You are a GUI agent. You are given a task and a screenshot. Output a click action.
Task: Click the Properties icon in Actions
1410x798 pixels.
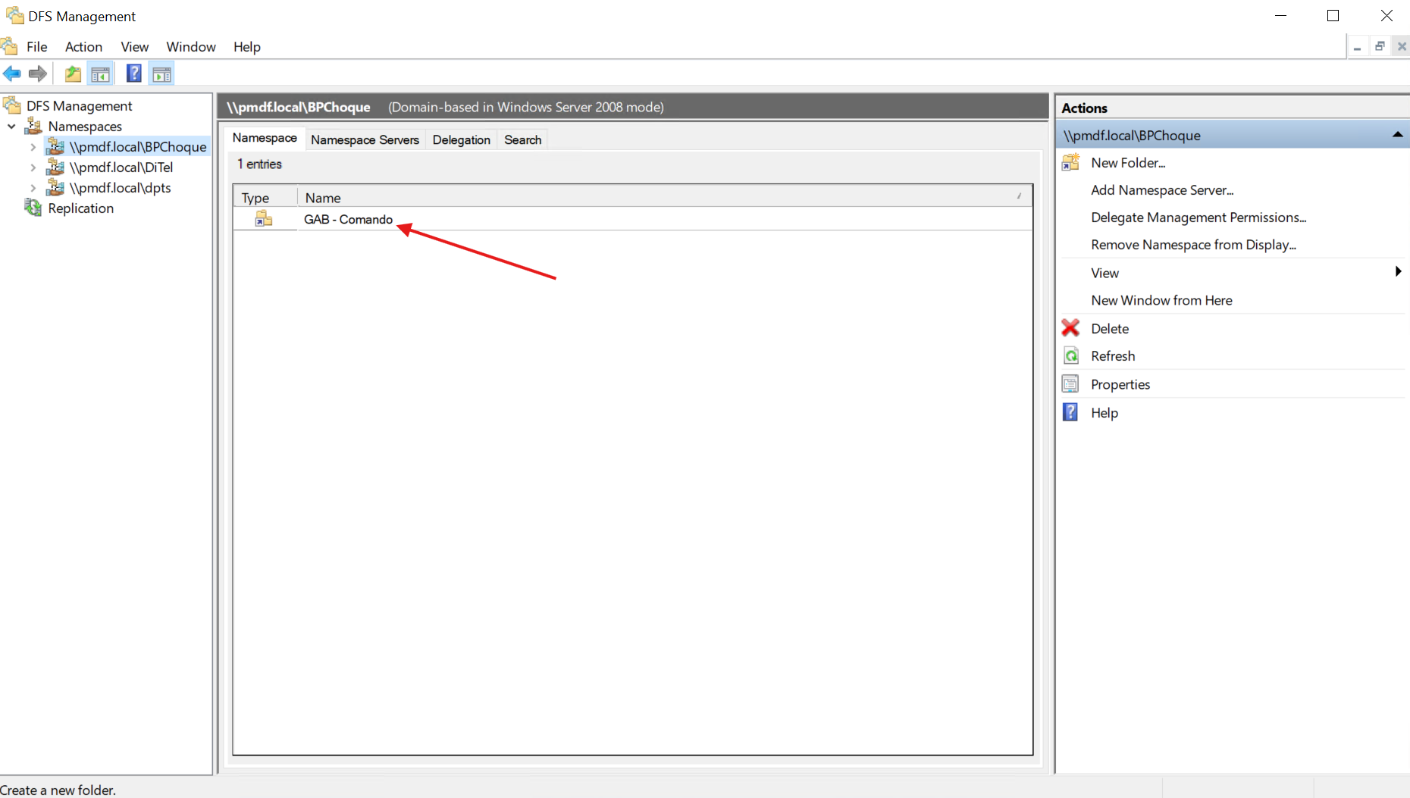[x=1070, y=384]
